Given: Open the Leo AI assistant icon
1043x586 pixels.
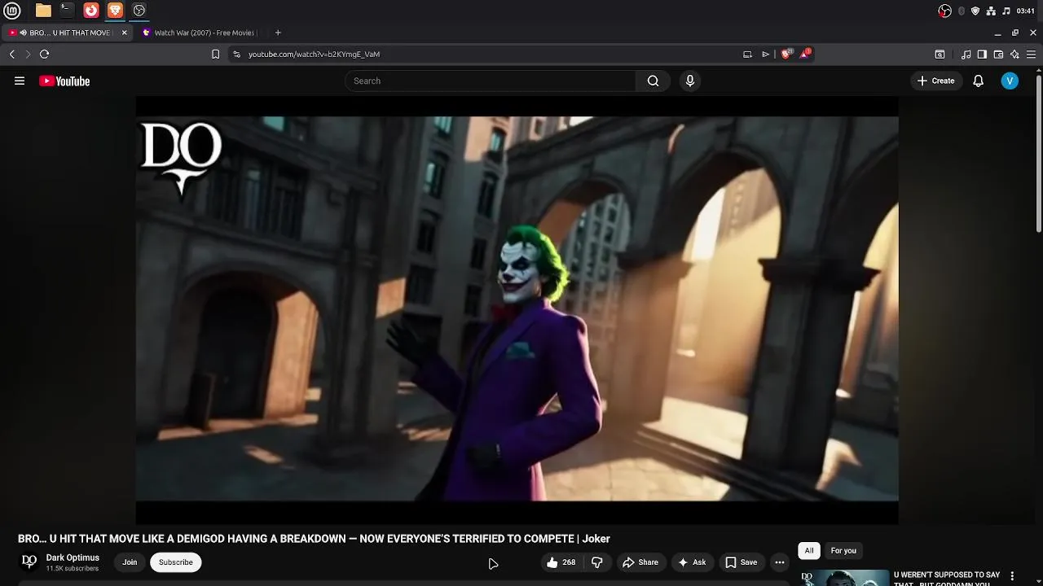Looking at the screenshot, I should 1014,54.
